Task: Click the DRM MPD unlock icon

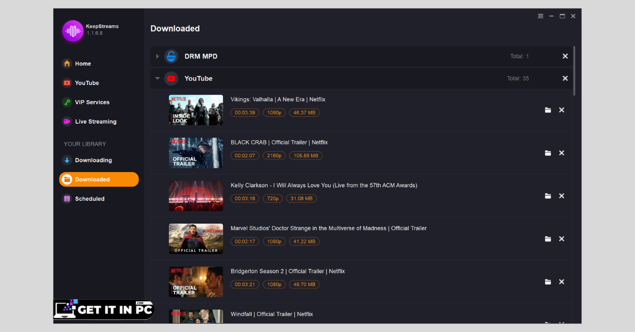Action: pyautogui.click(x=171, y=56)
